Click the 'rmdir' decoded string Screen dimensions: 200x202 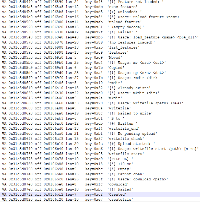click(x=115, y=83)
